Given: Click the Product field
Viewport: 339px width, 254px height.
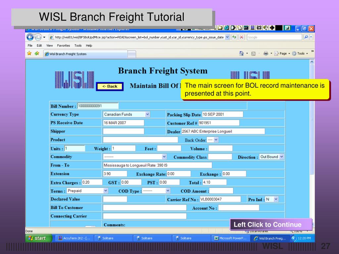Looking at the screenshot, I should coord(140,140).
